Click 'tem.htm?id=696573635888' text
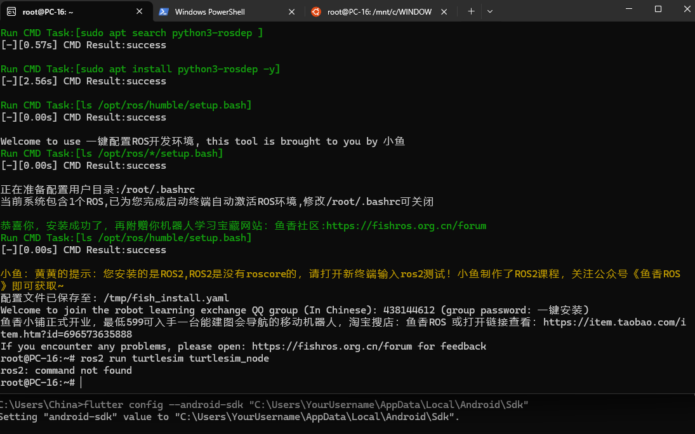This screenshot has height=434, width=695. pos(66,334)
